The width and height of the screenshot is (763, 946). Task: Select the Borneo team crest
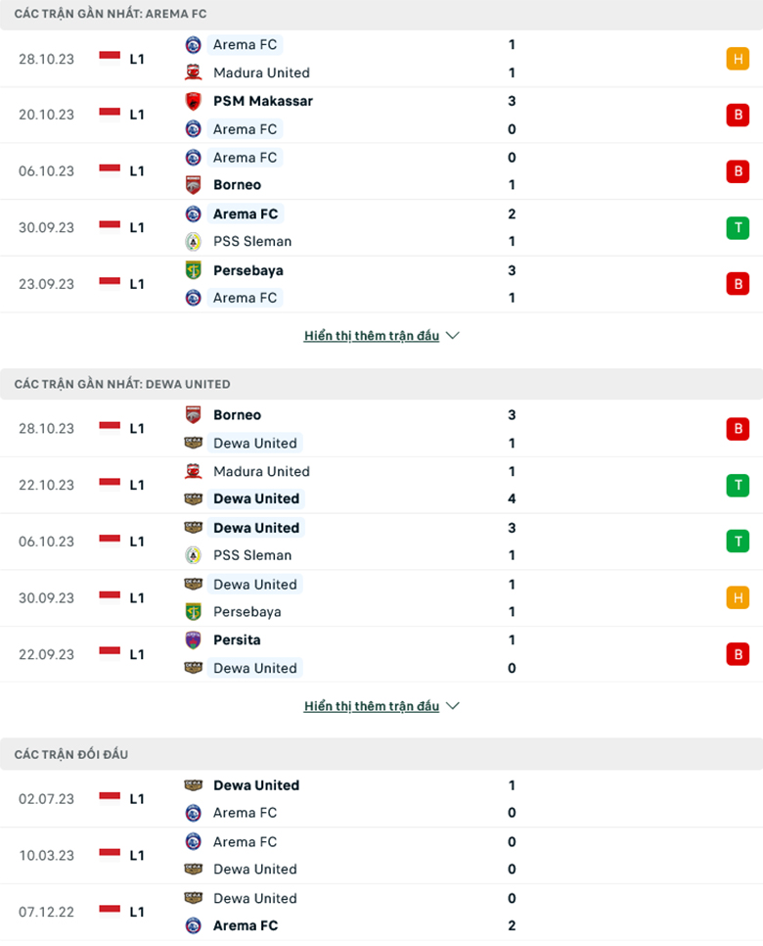pyautogui.click(x=193, y=184)
